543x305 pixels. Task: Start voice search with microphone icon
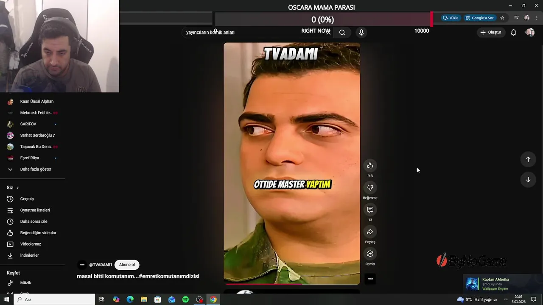coord(361,32)
